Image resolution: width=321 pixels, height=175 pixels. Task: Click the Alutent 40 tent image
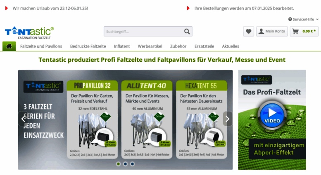pyautogui.click(x=150, y=130)
